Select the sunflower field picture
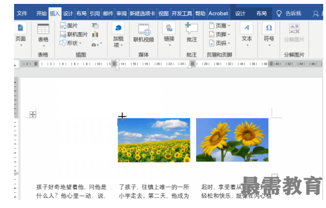Screen dimensions: 326x208 point(154,140)
